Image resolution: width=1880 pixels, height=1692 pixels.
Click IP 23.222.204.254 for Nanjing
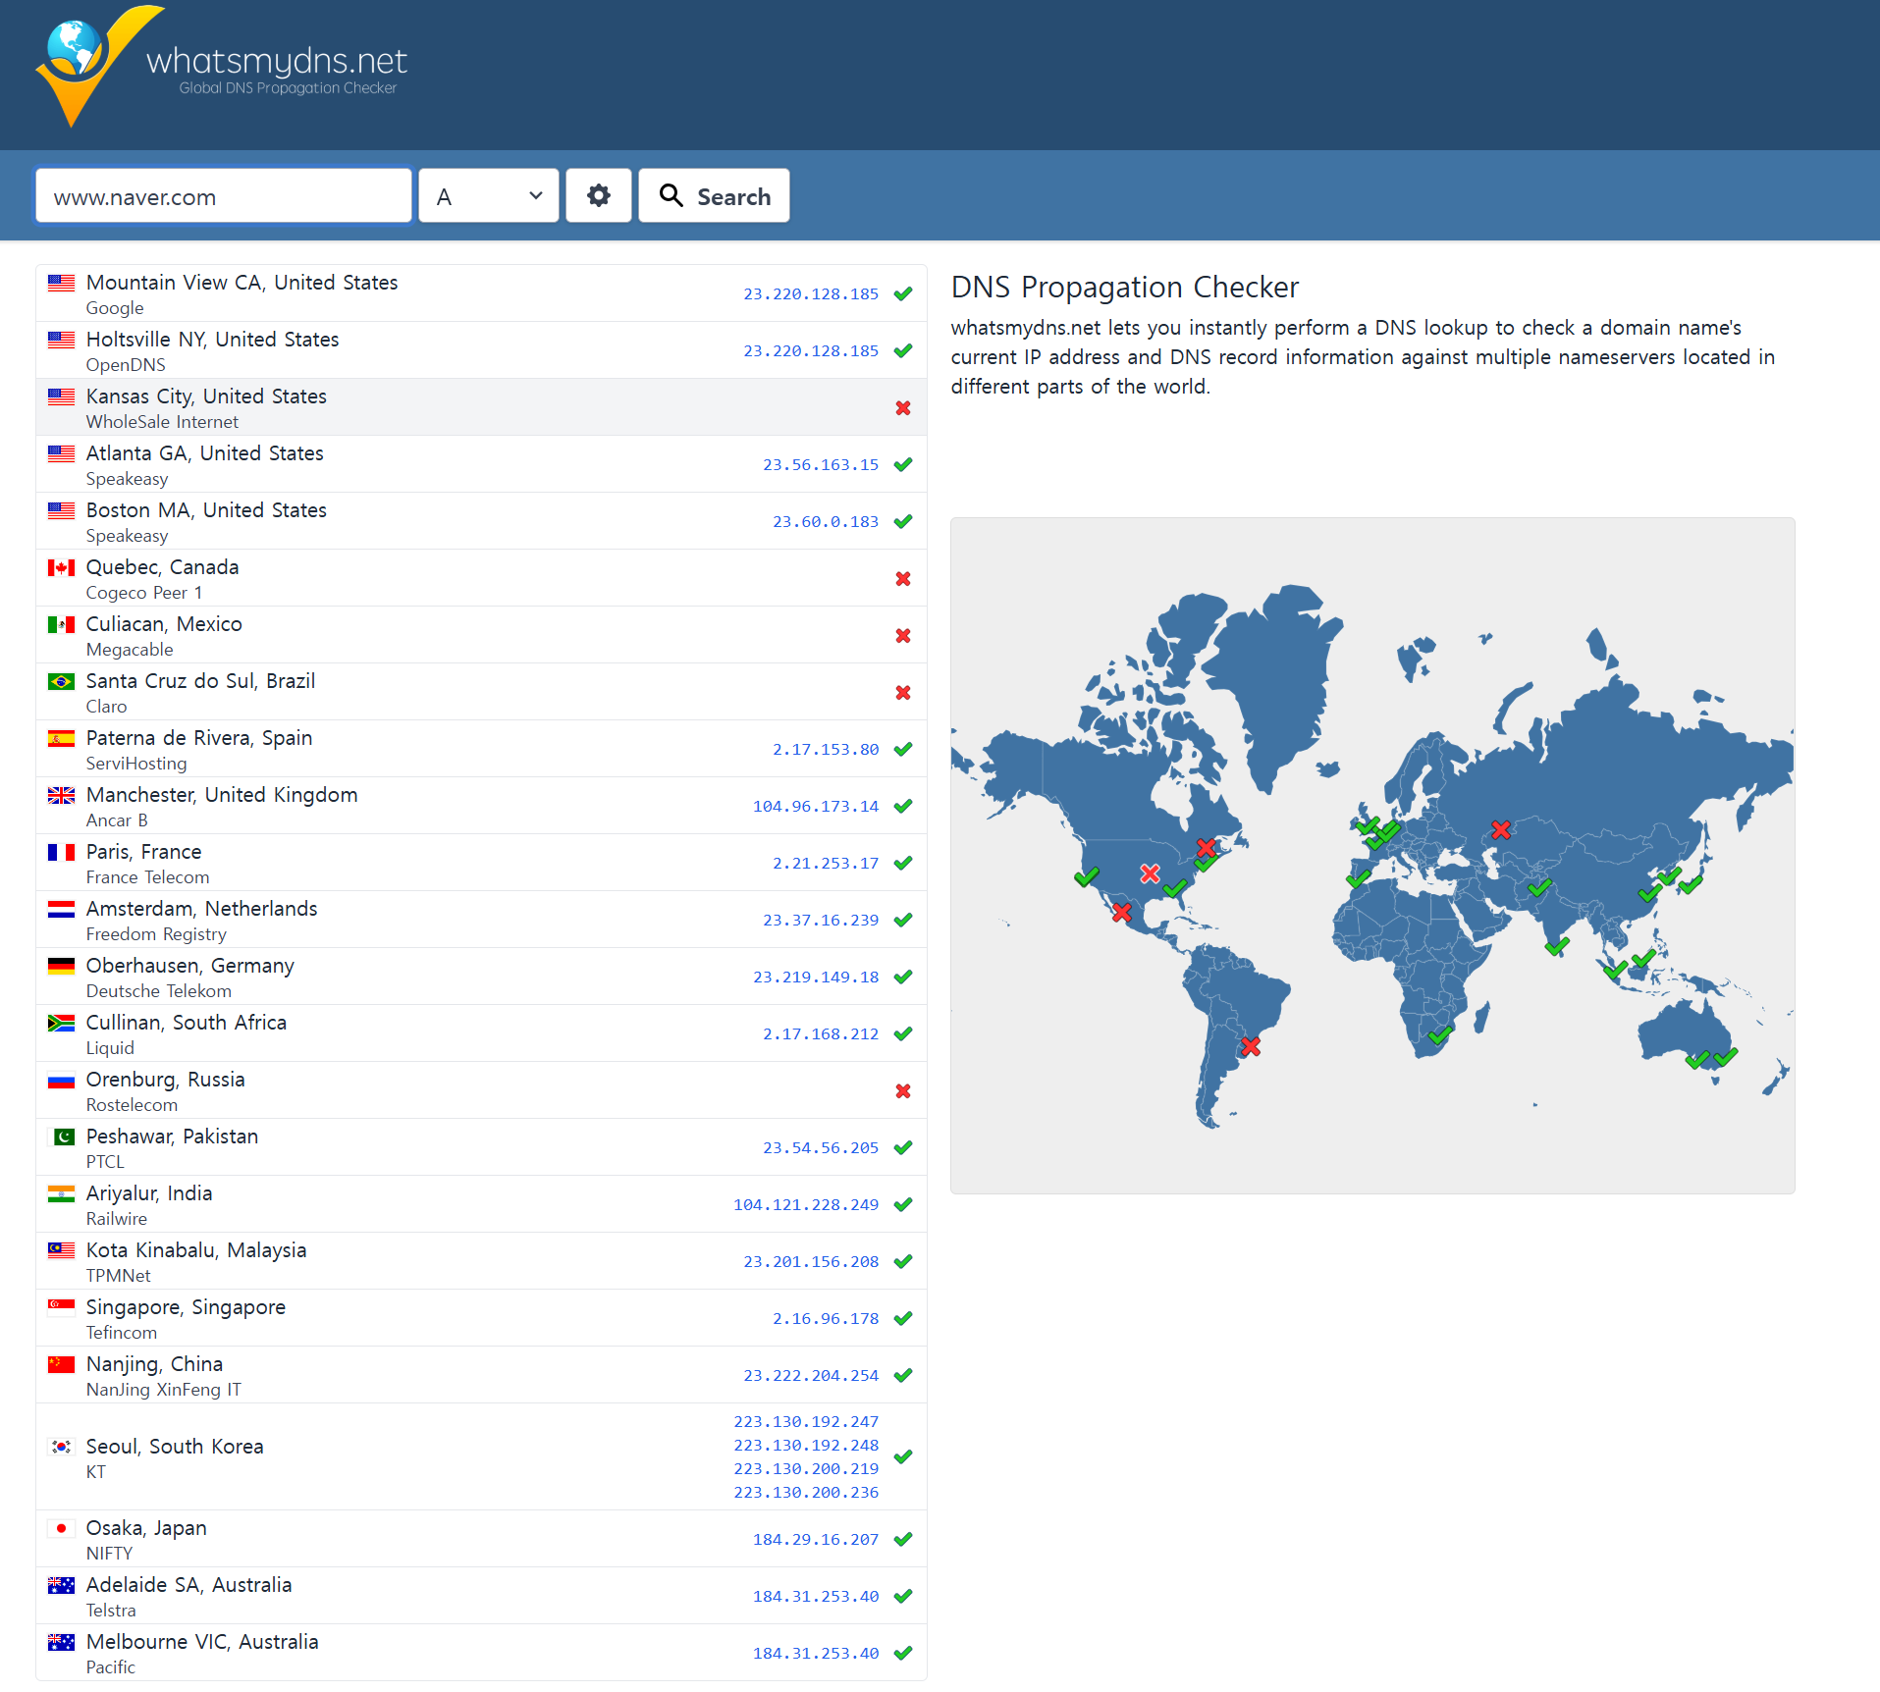point(811,1375)
